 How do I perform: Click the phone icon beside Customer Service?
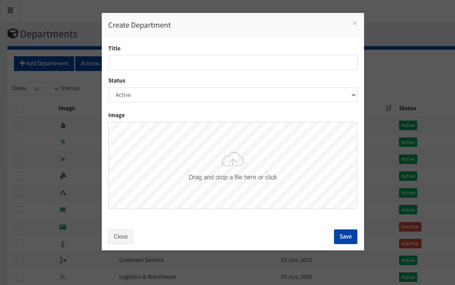(63, 260)
